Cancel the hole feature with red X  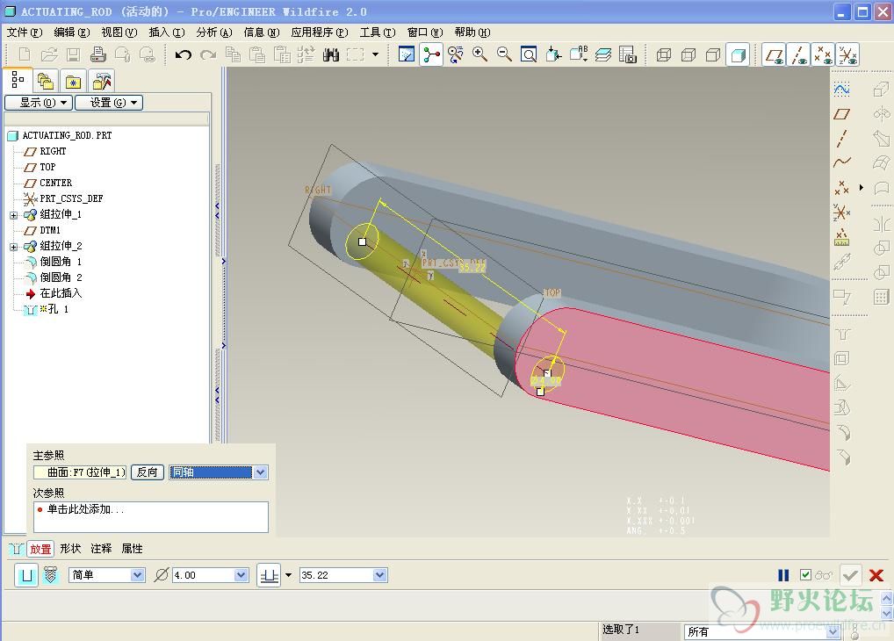(x=876, y=575)
